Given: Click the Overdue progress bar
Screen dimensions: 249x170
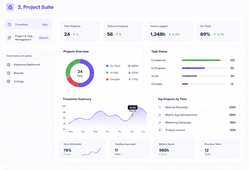Looking at the screenshot, I should point(204,84).
